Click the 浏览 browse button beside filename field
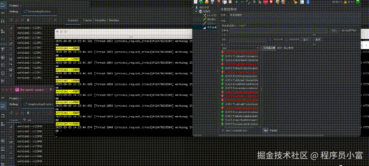The height and width of the screenshot is (166, 369). tap(334, 30)
